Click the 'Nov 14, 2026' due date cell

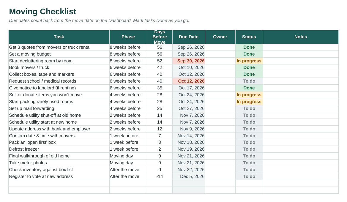189,136
